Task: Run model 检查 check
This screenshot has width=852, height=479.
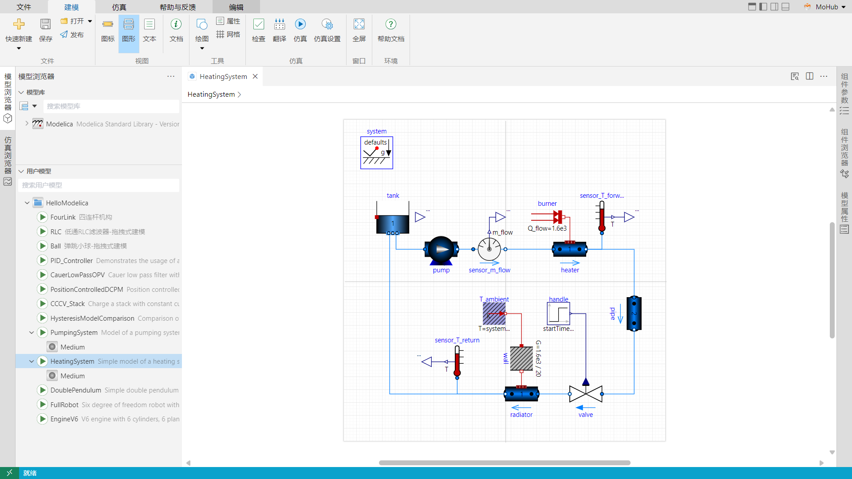Action: [x=259, y=30]
